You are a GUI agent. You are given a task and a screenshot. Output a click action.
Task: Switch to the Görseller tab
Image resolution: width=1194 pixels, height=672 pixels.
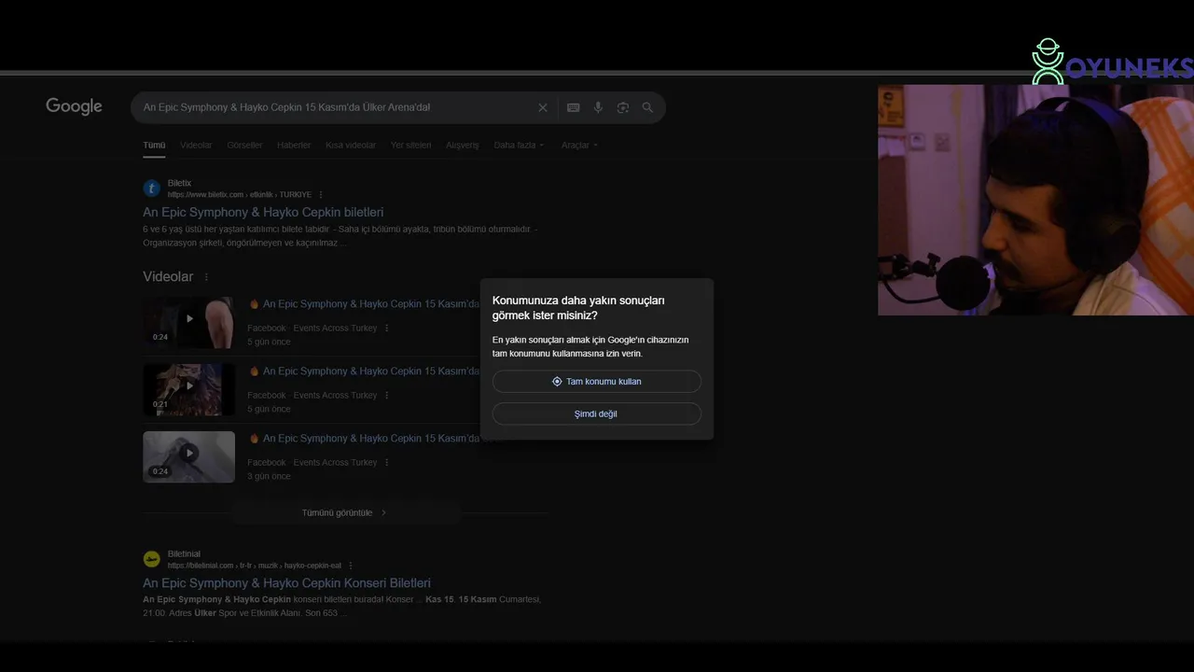(244, 145)
